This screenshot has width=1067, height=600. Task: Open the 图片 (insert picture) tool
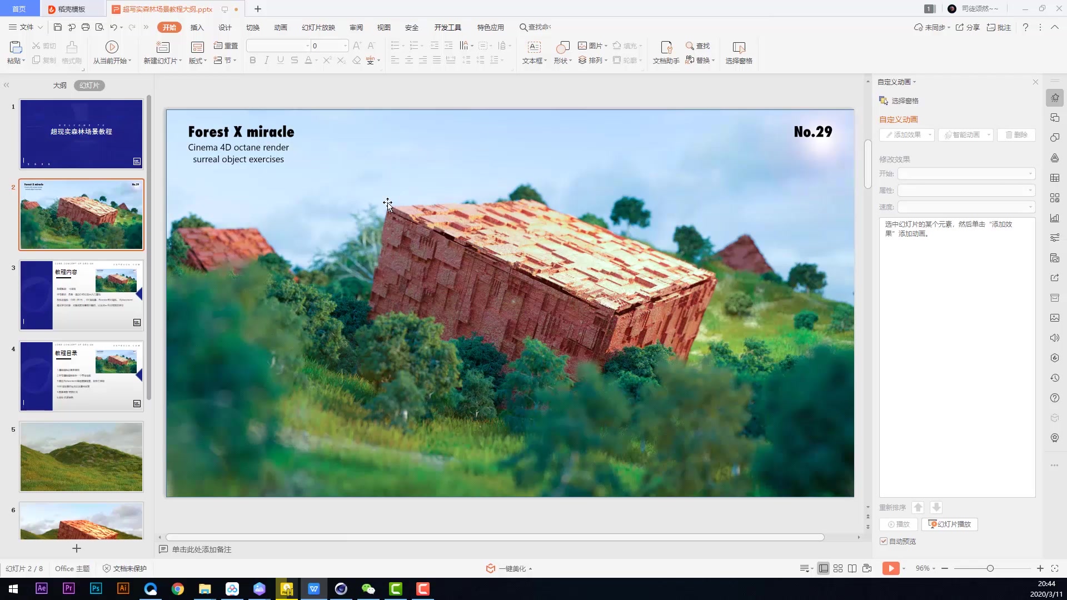592,46
